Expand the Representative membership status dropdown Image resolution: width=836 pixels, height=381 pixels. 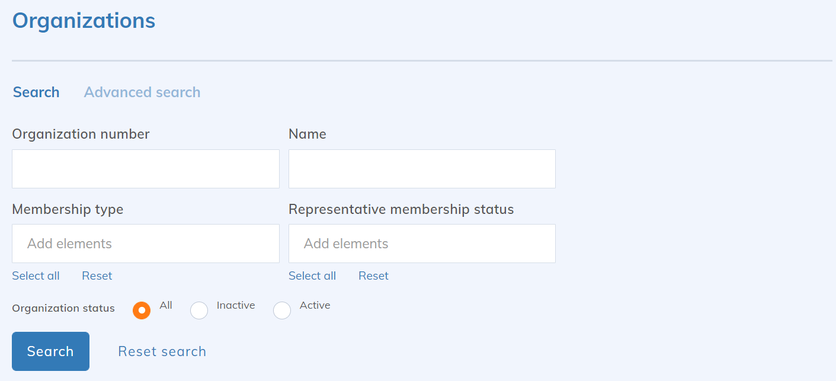coord(422,244)
